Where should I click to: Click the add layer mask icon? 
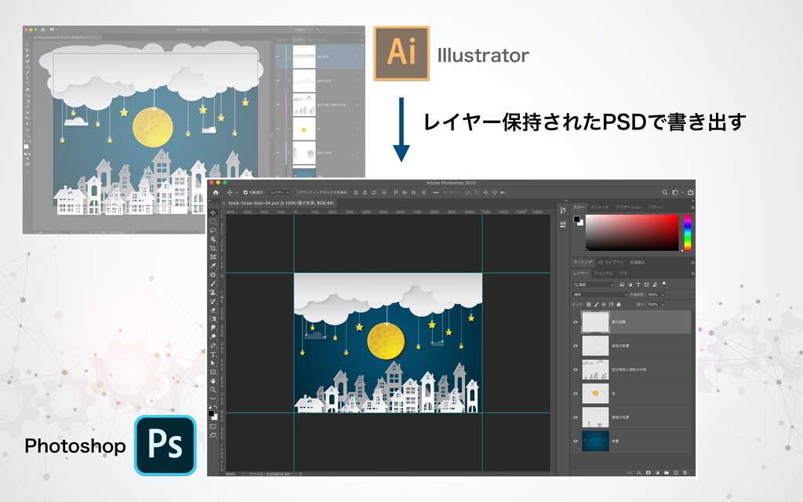648,472
